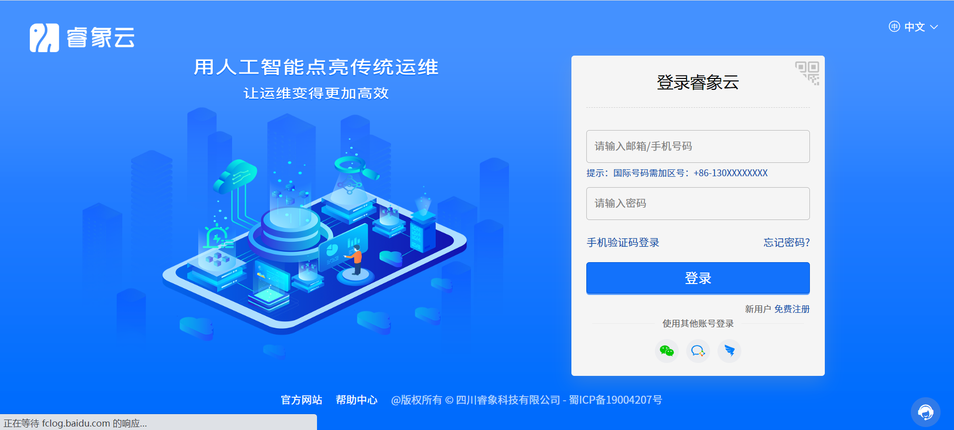Open the 蜀ICP备19004207号 record link
Viewport: 954px width, 430px height.
tap(616, 400)
